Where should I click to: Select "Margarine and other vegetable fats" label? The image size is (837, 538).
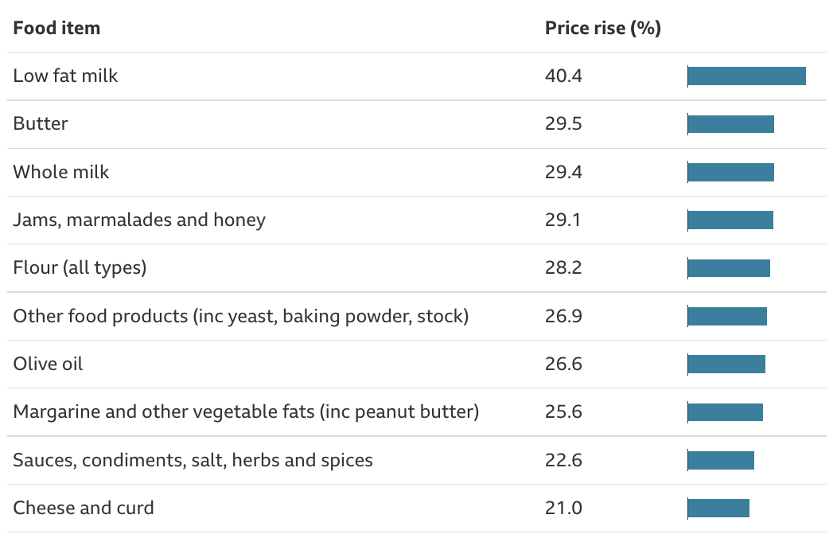coord(246,412)
